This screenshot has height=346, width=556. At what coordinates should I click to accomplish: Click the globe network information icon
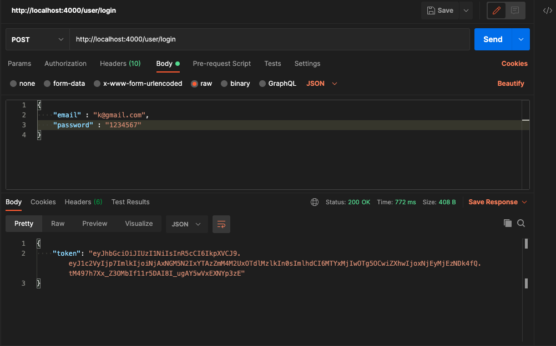pos(315,202)
